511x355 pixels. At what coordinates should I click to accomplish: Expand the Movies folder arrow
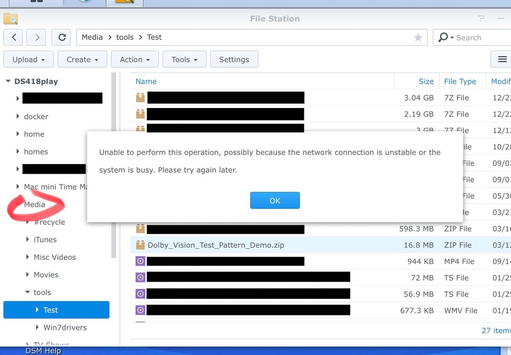[x=27, y=274]
